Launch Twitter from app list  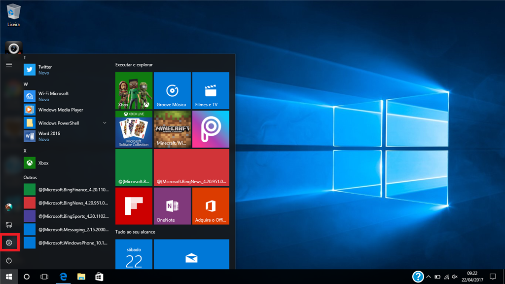coord(66,70)
